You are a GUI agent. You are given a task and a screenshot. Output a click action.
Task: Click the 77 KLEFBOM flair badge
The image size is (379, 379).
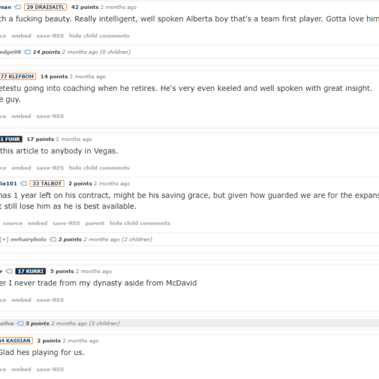[18, 76]
